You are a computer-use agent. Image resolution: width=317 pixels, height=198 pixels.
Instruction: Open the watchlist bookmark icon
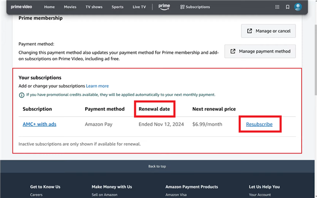pos(287,7)
